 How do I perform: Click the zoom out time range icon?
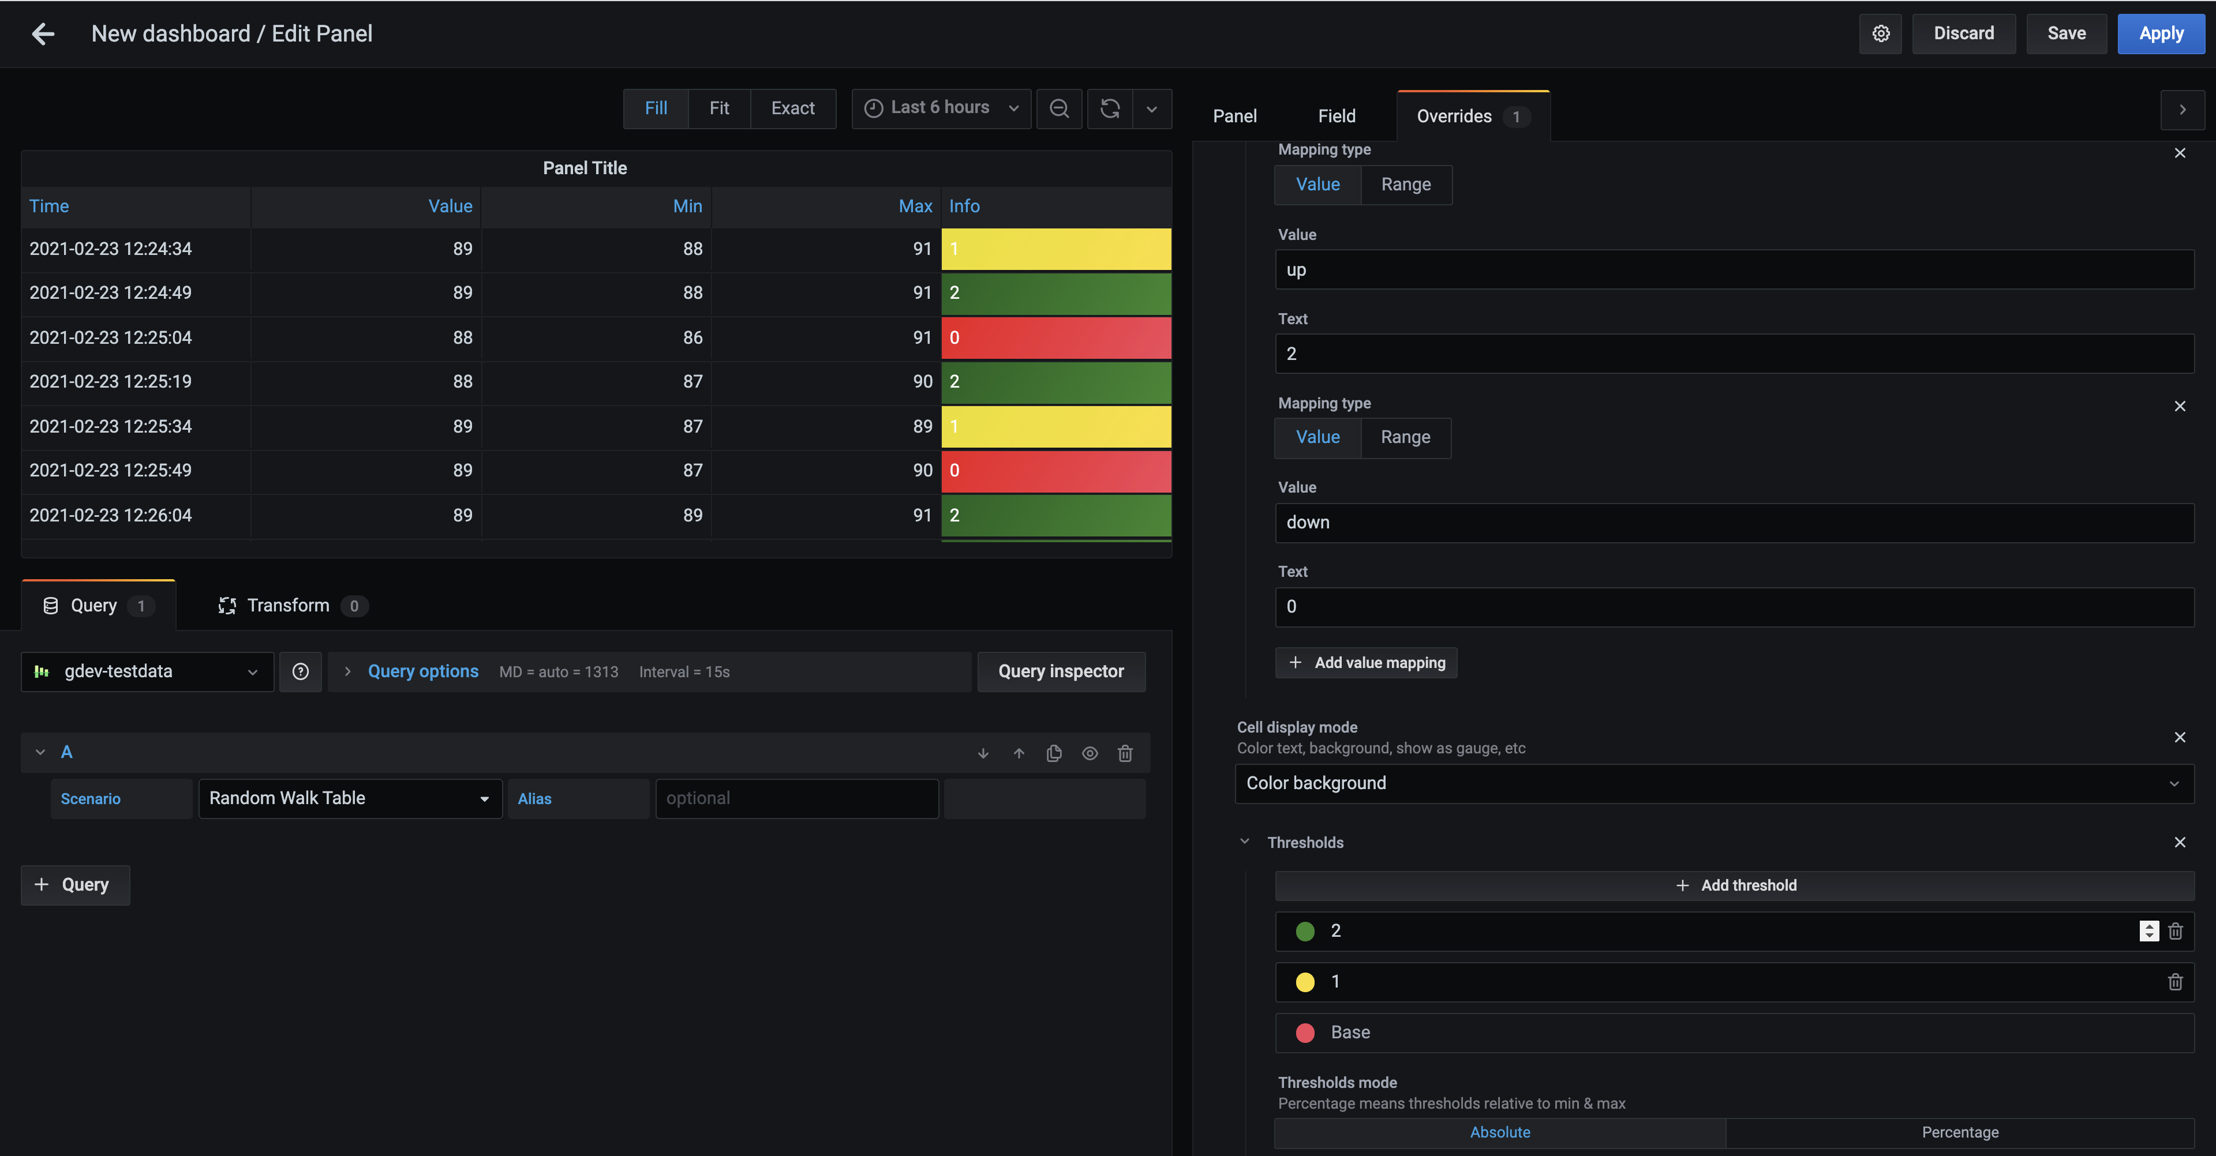coord(1059,108)
